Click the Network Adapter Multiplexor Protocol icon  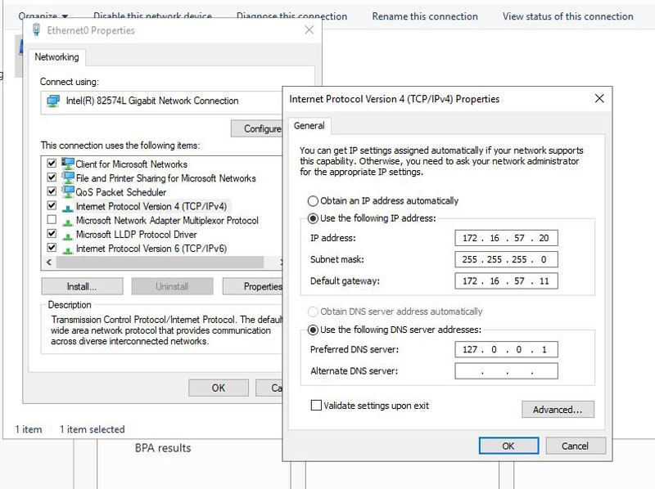click(x=68, y=221)
